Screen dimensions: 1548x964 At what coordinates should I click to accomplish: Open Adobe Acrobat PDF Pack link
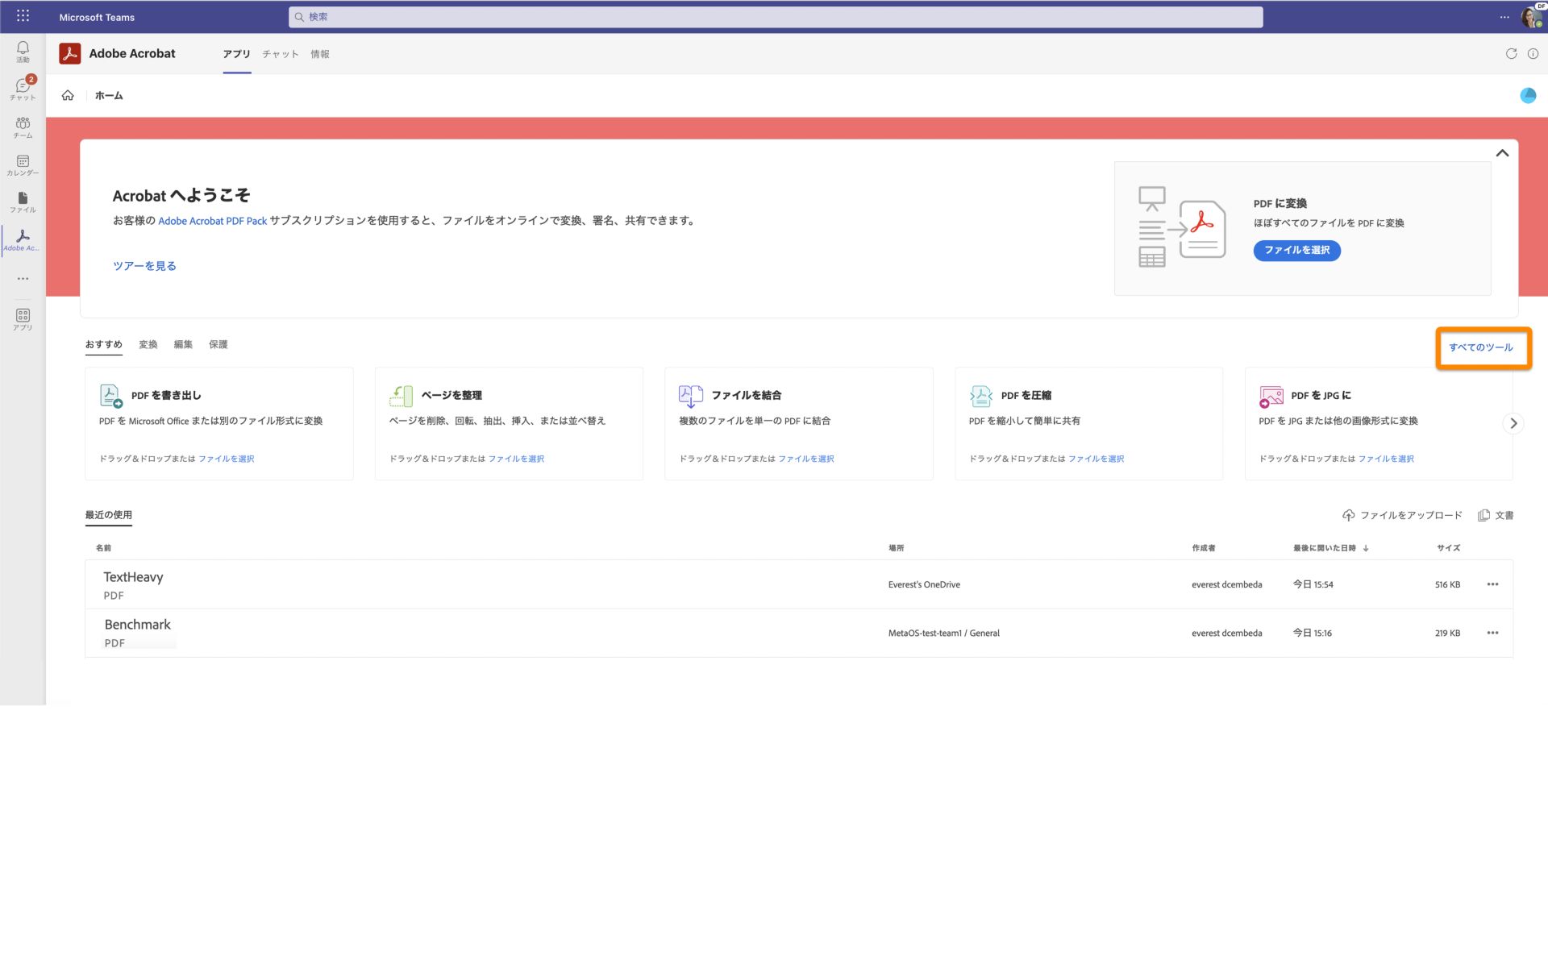pos(212,221)
